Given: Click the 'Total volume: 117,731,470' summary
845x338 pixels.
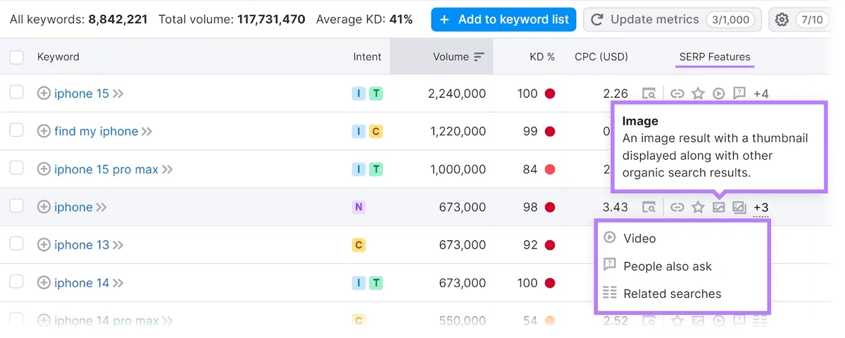Looking at the screenshot, I should coord(232,20).
